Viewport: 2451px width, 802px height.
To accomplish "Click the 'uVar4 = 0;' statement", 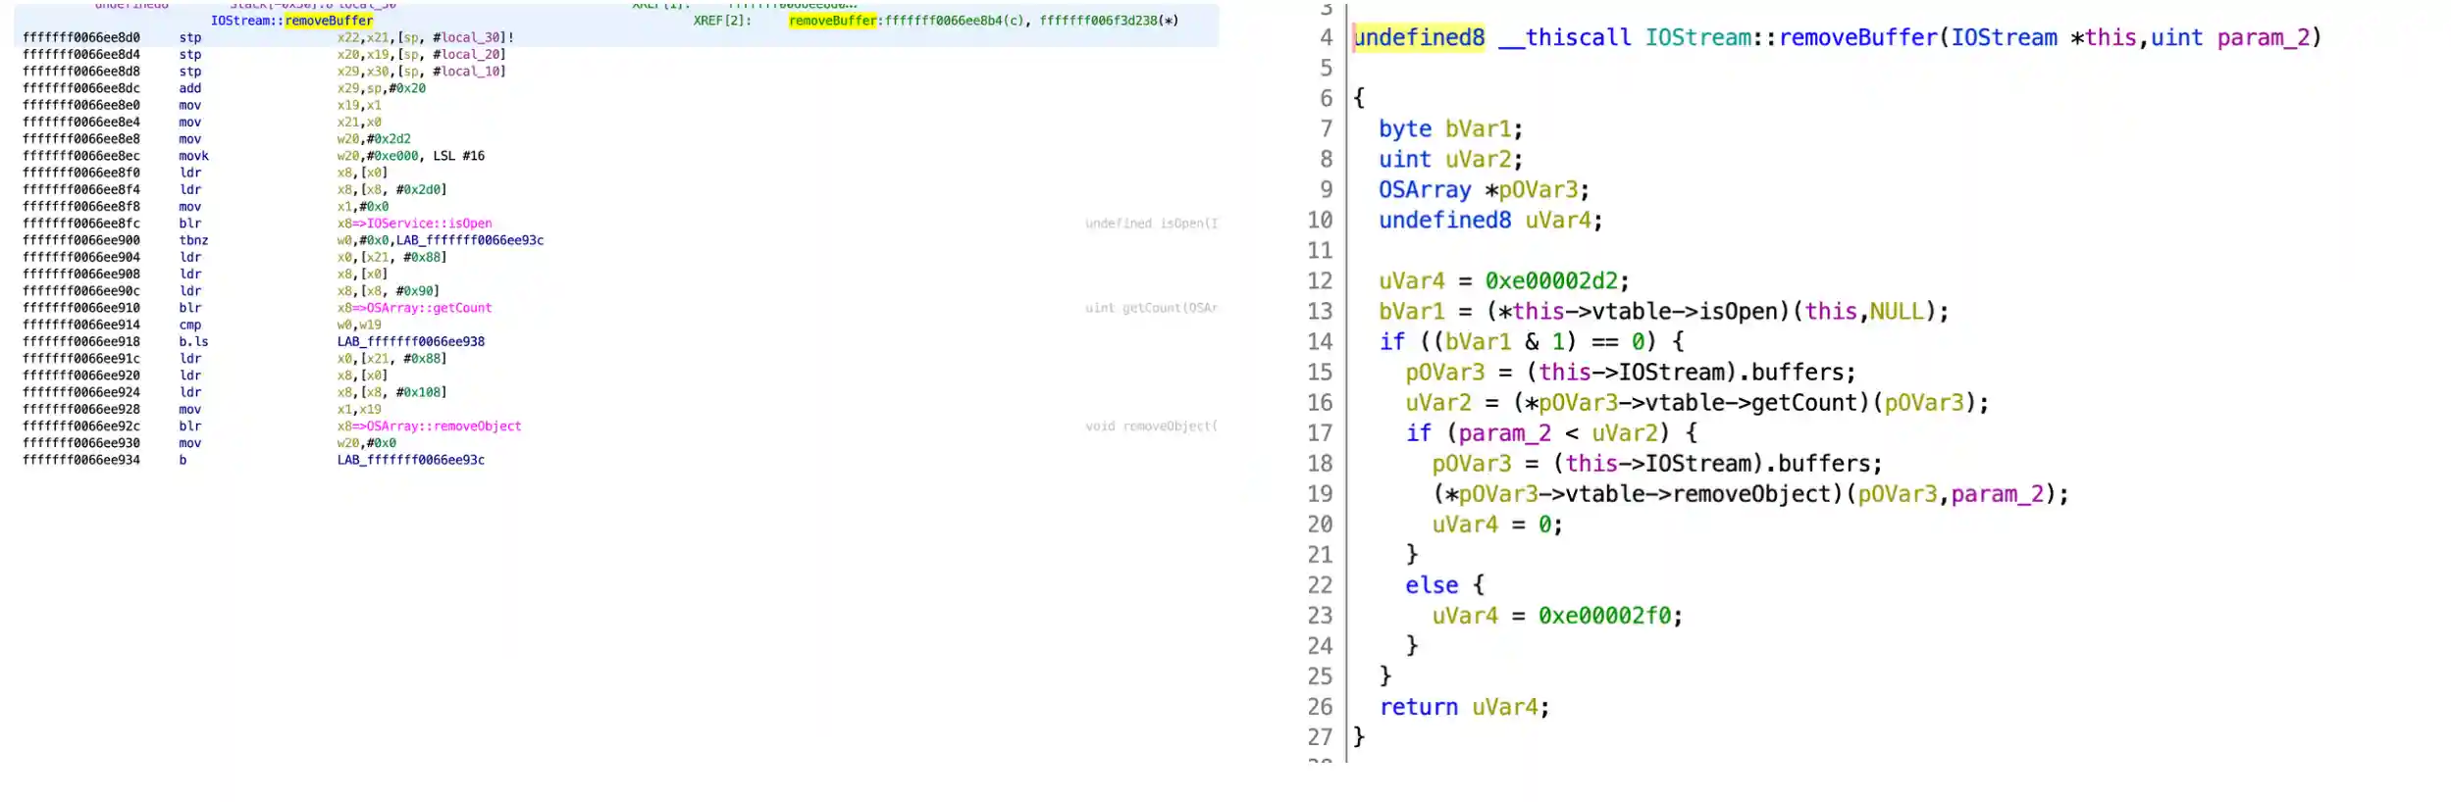I will (x=1497, y=524).
